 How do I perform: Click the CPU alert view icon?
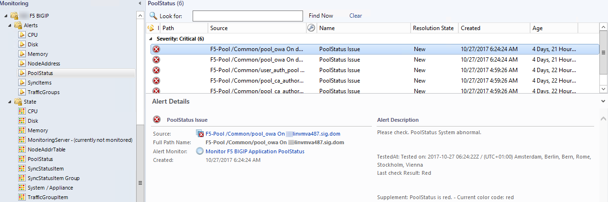coord(22,35)
